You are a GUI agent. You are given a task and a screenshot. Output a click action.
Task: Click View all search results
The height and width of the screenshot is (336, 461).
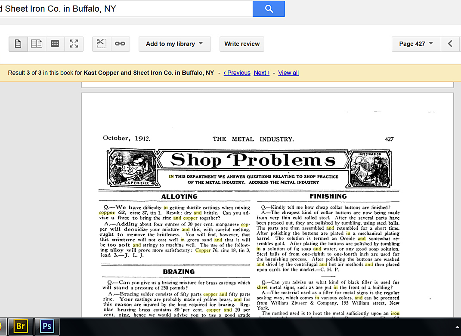(288, 73)
